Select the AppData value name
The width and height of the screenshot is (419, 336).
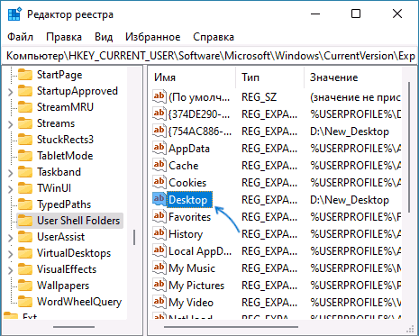[x=189, y=149]
